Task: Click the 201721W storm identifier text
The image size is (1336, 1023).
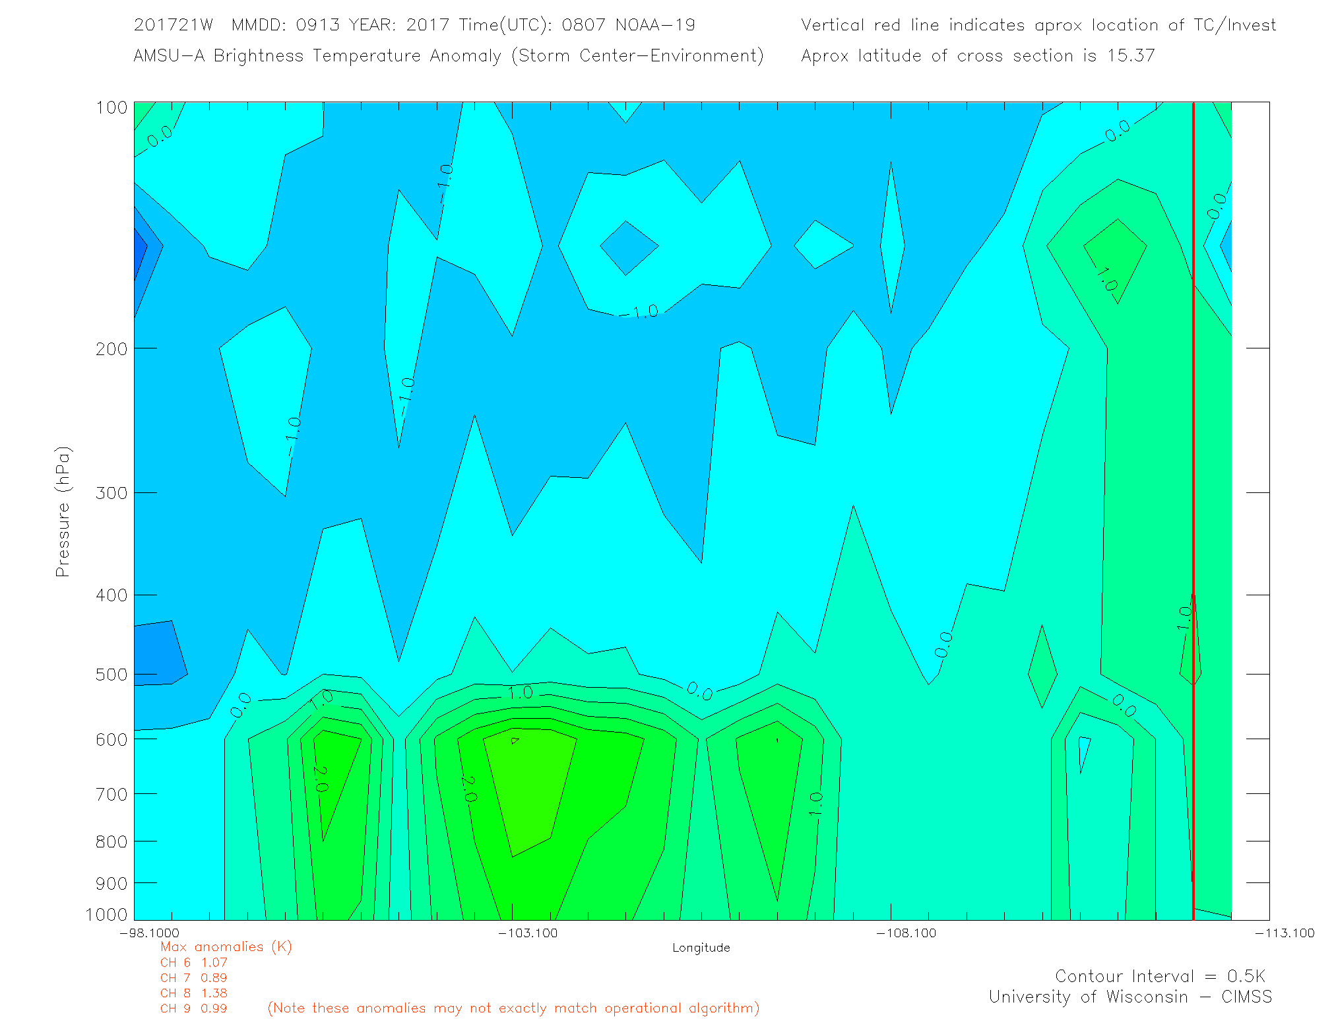Action: (x=173, y=25)
